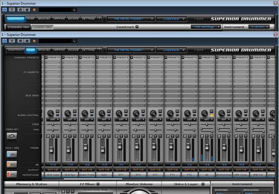Screen dimensions: 279x194
Task: Click the volume fader handle on the RT2 channel
Action: (137, 145)
